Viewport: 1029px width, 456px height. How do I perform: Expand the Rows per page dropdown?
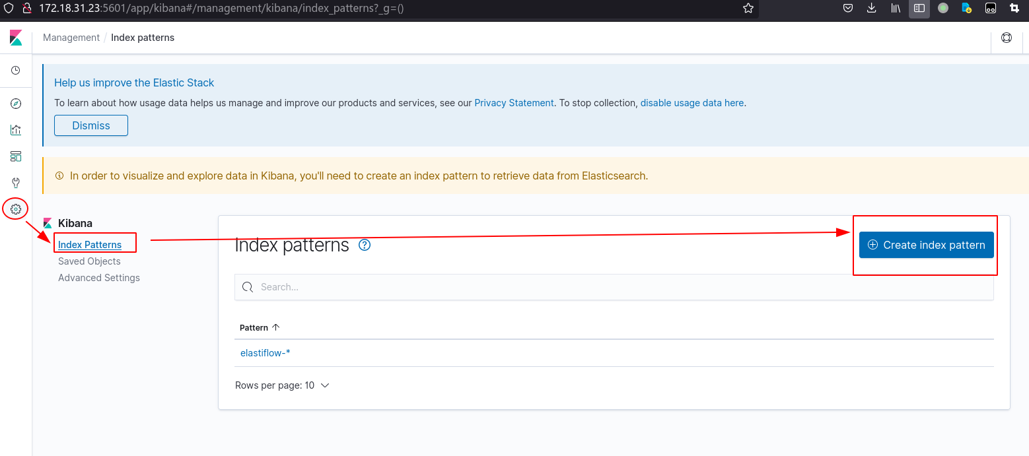(282, 385)
